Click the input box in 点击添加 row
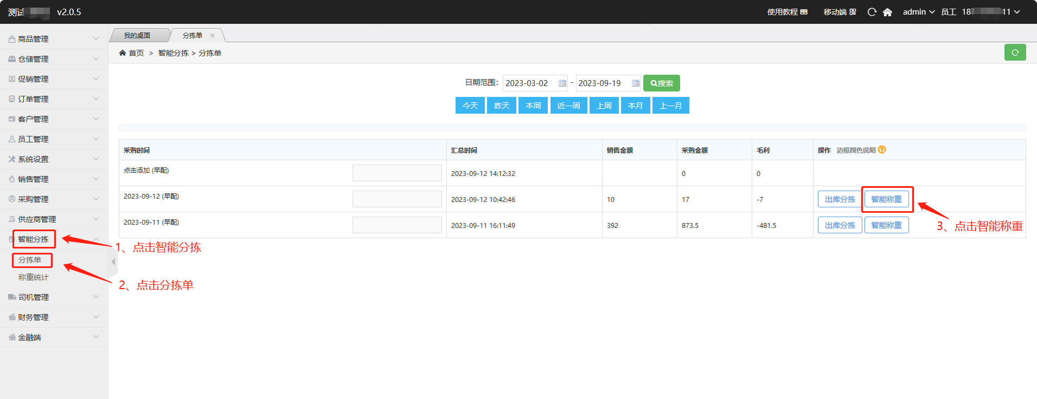 (x=397, y=173)
